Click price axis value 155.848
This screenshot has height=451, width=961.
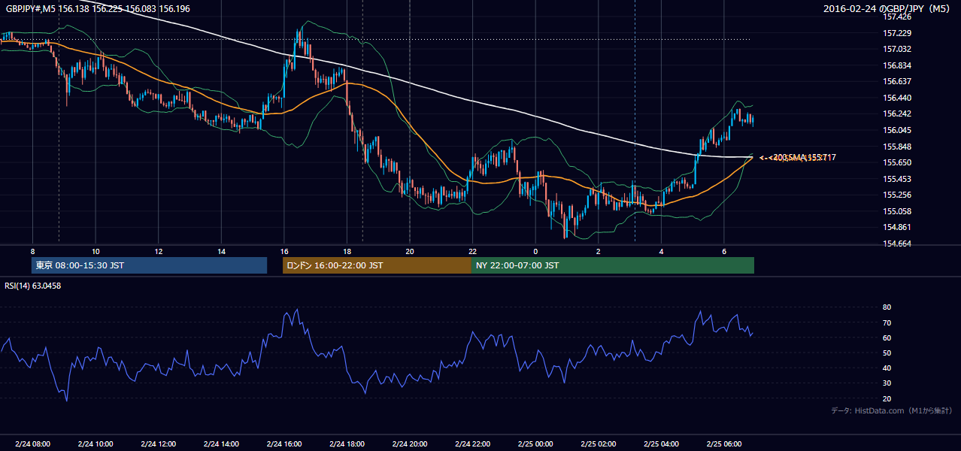click(898, 147)
